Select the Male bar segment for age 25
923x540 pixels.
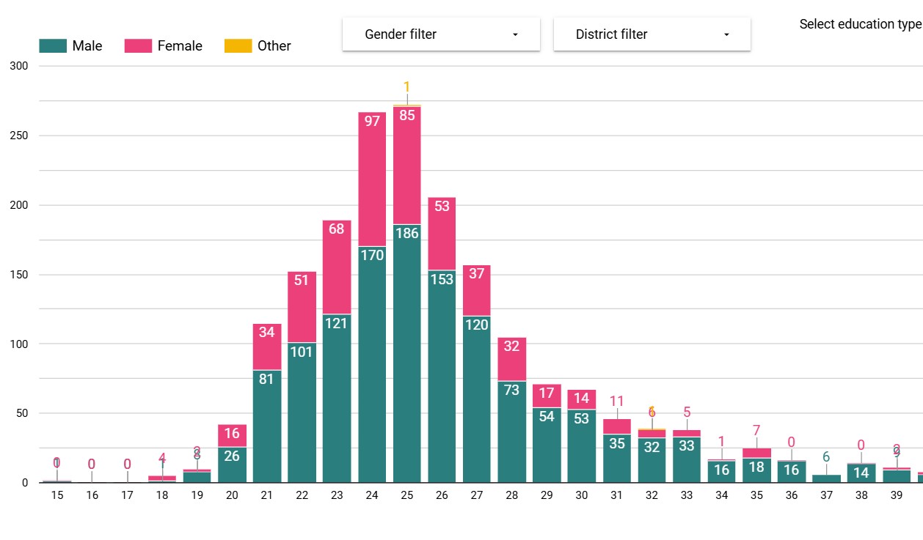(x=407, y=352)
